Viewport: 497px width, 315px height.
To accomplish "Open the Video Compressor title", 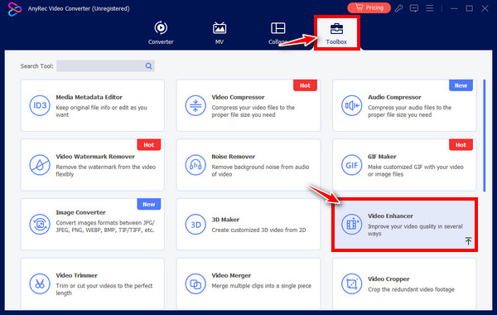I will pos(238,97).
